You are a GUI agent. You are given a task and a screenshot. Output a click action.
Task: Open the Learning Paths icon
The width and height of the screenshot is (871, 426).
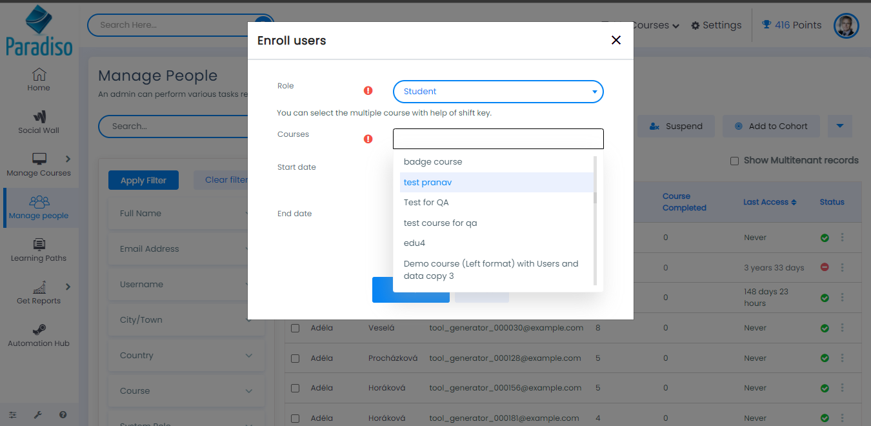click(x=39, y=245)
